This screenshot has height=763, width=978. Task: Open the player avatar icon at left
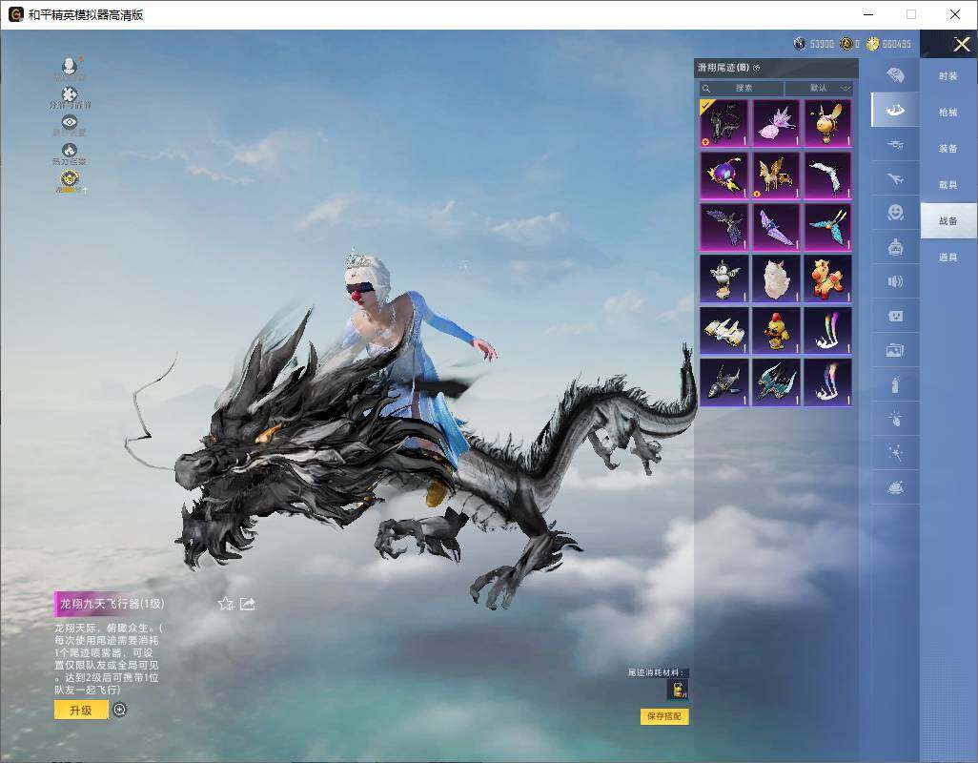70,66
